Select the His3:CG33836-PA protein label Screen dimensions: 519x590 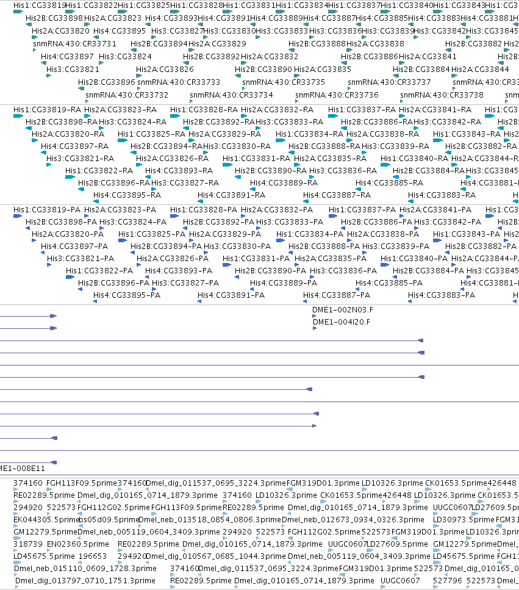click(343, 270)
